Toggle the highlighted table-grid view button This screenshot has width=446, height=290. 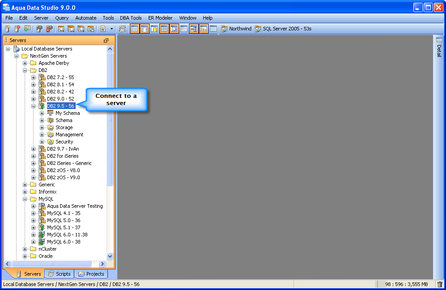pos(135,29)
